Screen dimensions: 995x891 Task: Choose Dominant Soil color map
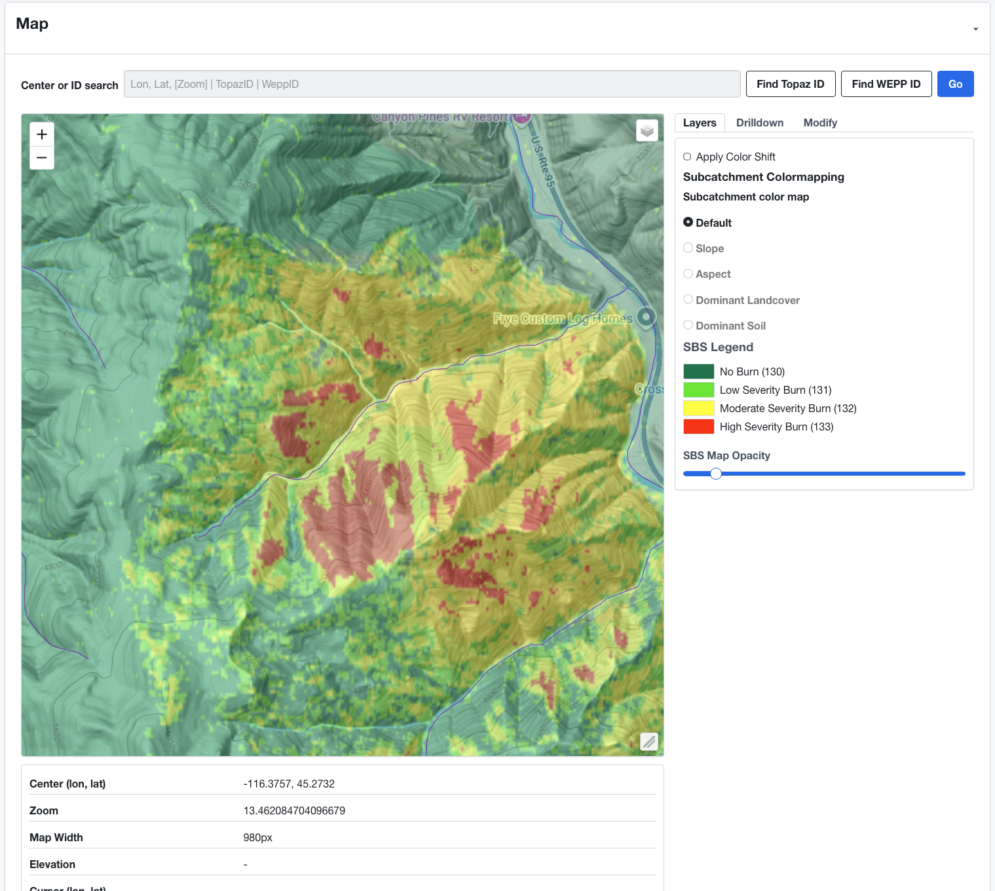688,325
